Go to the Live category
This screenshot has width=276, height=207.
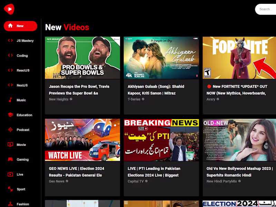tap(20, 175)
